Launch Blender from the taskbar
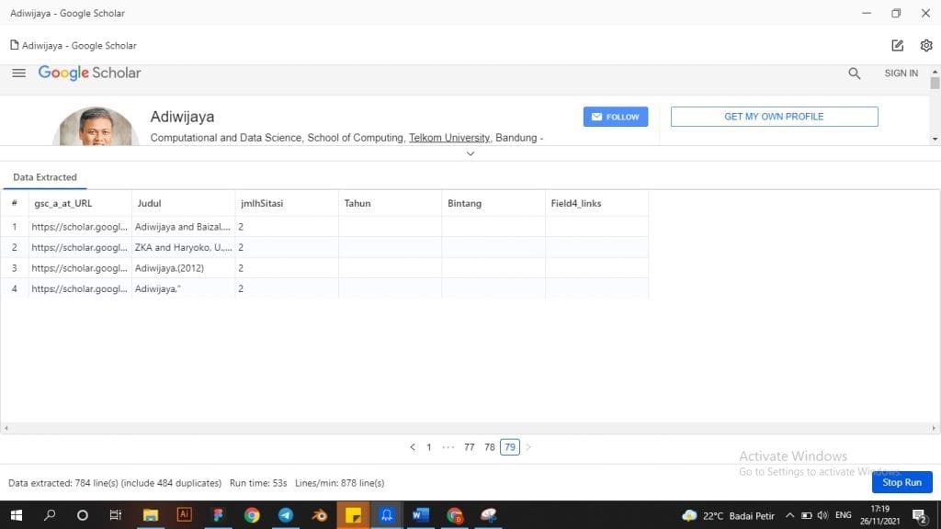This screenshot has height=529, width=941. [319, 515]
